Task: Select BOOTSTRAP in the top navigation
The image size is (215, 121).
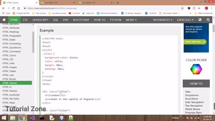Action: 81,20
